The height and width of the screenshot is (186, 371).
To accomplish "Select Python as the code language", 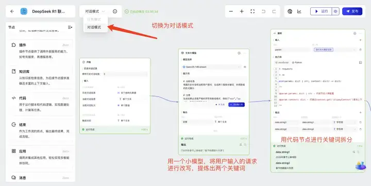I will pos(297,62).
